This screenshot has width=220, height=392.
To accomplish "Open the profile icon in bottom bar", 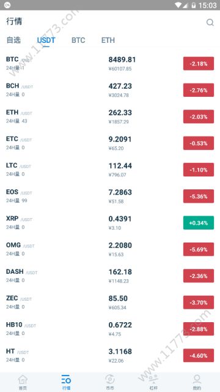I will 197,382.
